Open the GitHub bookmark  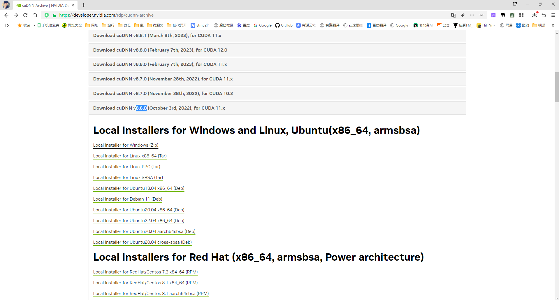click(x=284, y=25)
